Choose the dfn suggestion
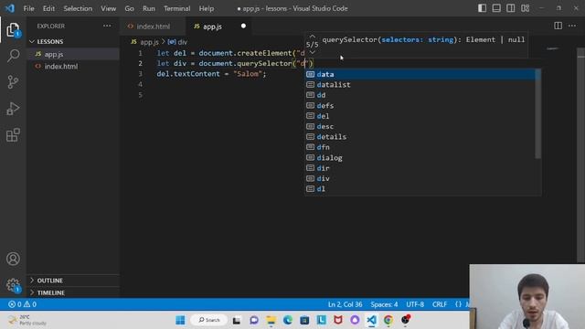Image resolution: width=585 pixels, height=329 pixels. tap(420, 147)
